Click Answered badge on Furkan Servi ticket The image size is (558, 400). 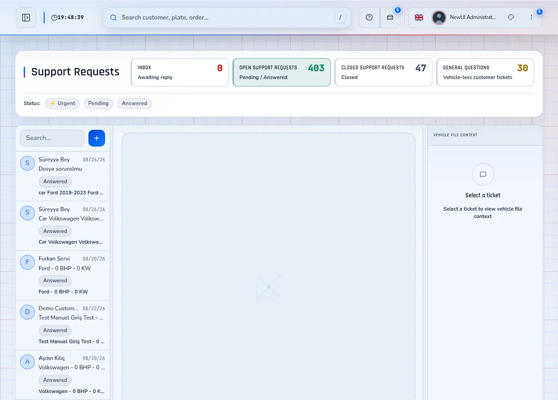coord(55,280)
